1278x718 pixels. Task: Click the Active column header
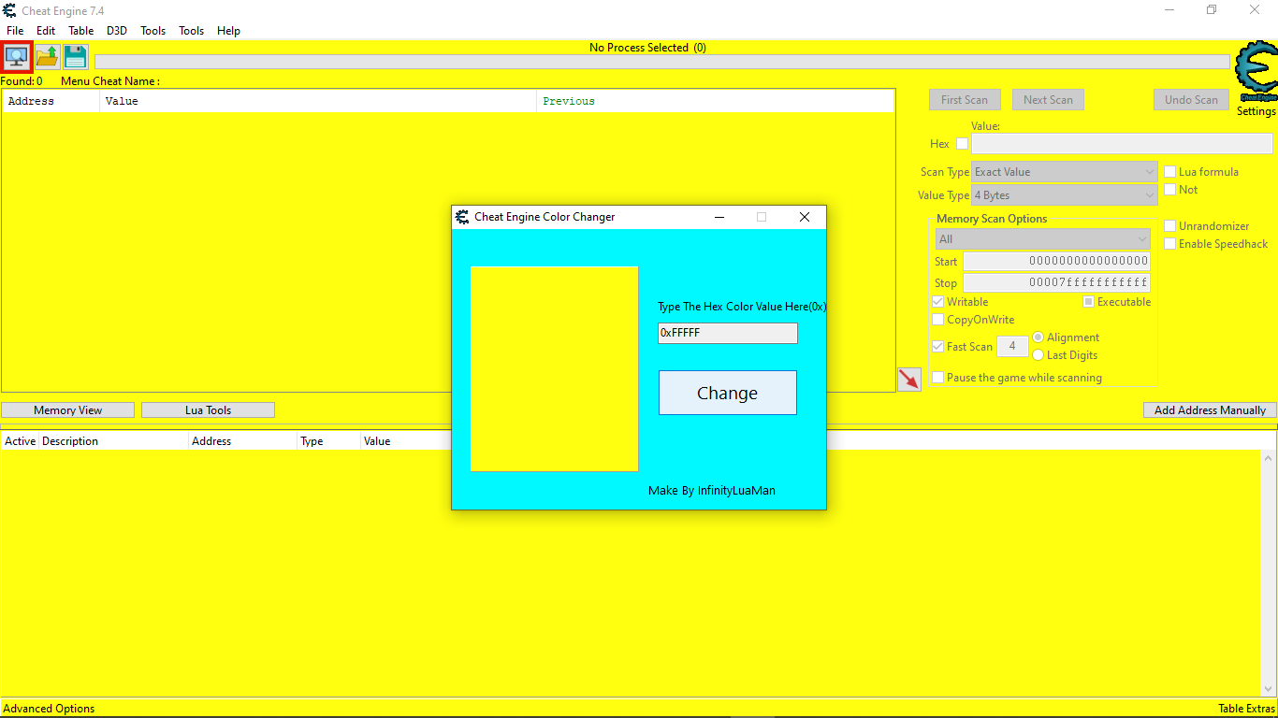point(20,441)
